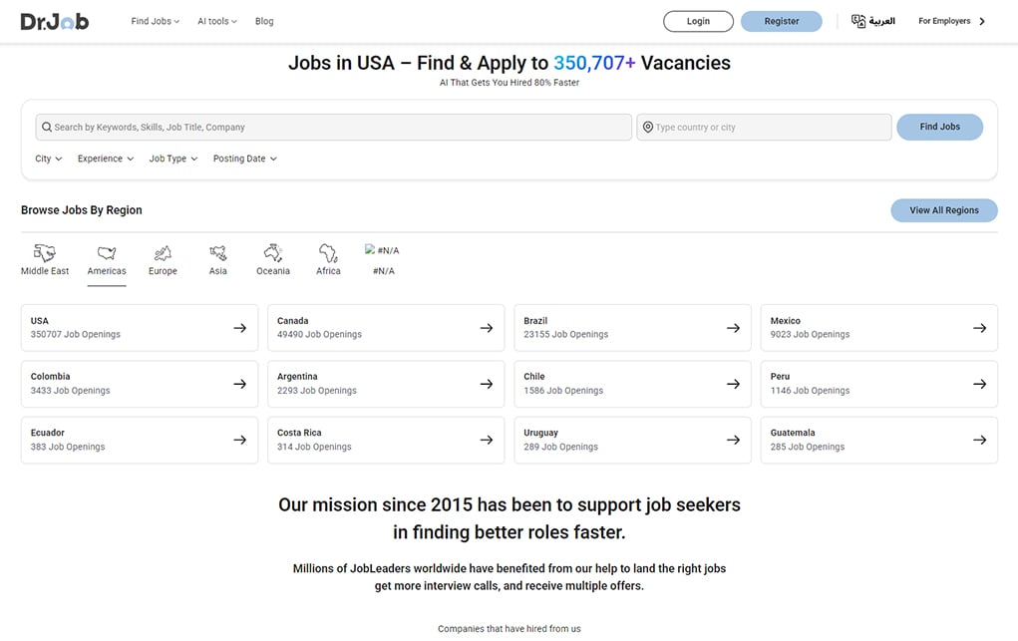Screen dimensions: 1018x641
Task: Expand the City filter dropdown
Action: pos(48,159)
